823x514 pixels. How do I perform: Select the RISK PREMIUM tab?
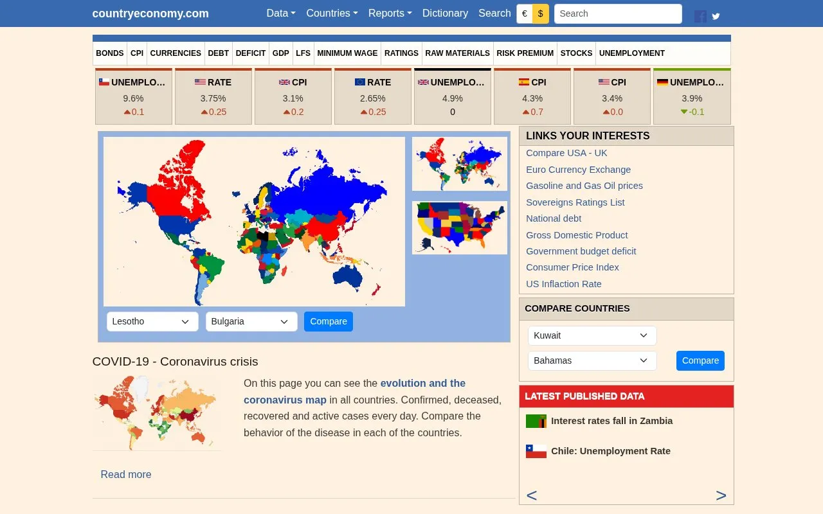(x=525, y=53)
